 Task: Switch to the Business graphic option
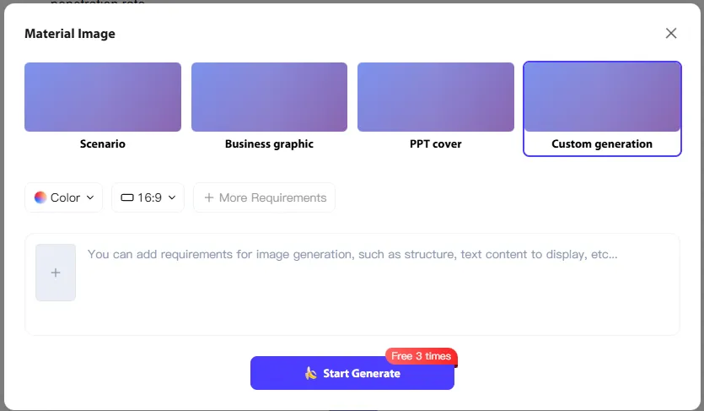[x=269, y=144]
